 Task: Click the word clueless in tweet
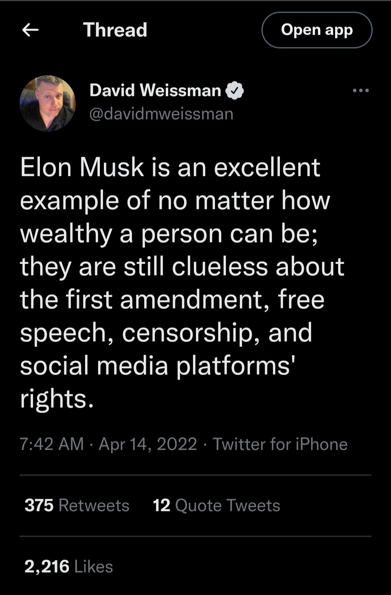(220, 266)
